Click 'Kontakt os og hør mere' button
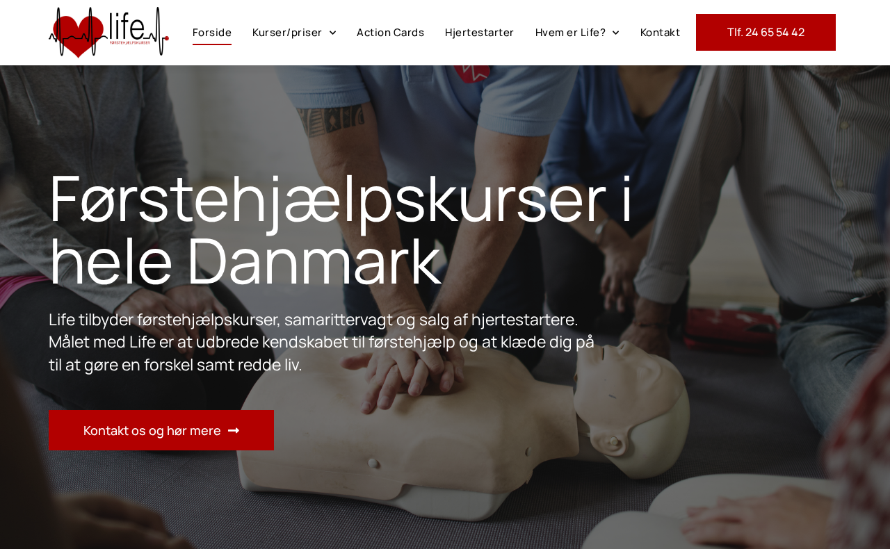This screenshot has width=890, height=556. pos(161,430)
